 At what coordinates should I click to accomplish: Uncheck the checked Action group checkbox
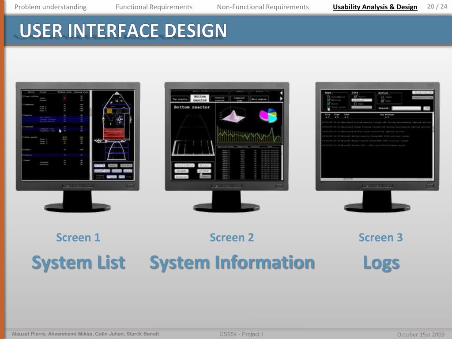coord(383,101)
